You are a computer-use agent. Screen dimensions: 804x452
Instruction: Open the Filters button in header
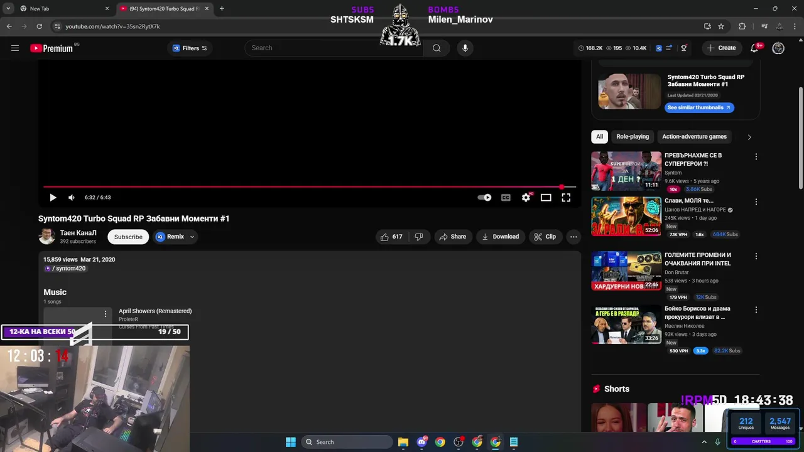coord(190,48)
